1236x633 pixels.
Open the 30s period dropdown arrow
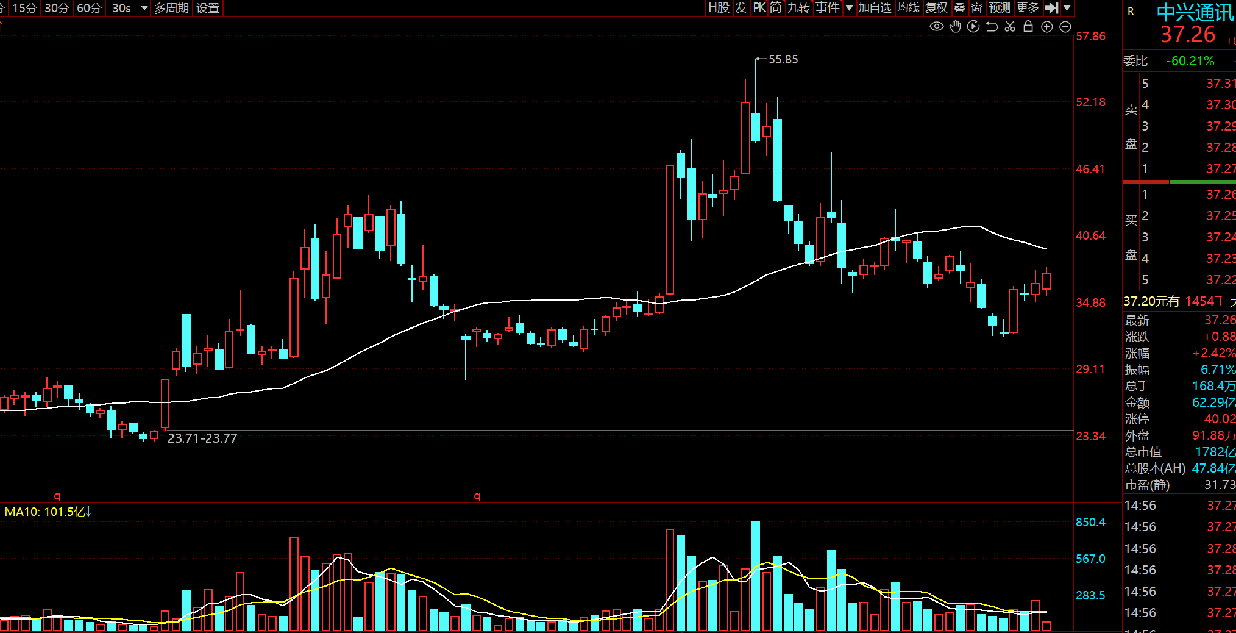pos(144,8)
